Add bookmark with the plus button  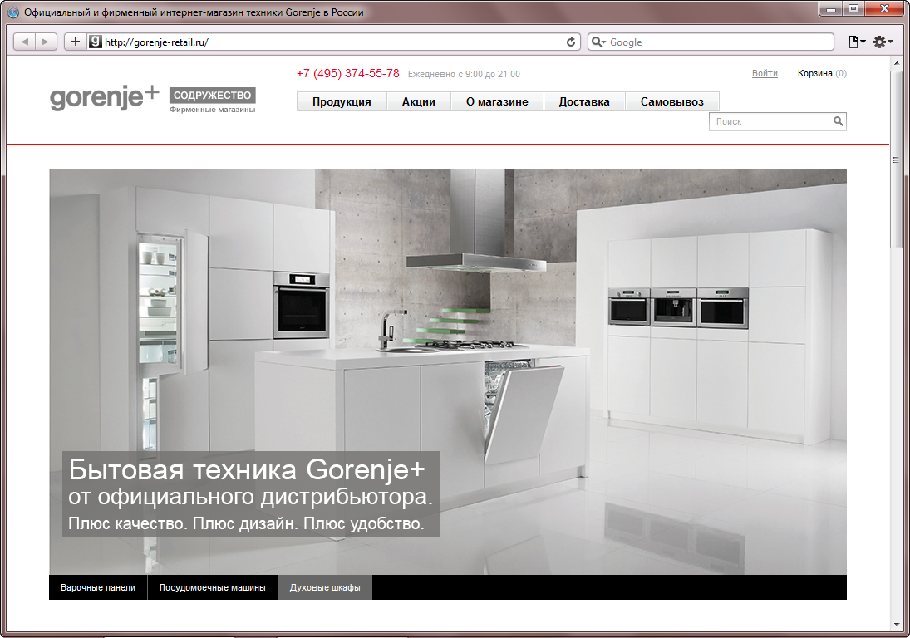[76, 42]
